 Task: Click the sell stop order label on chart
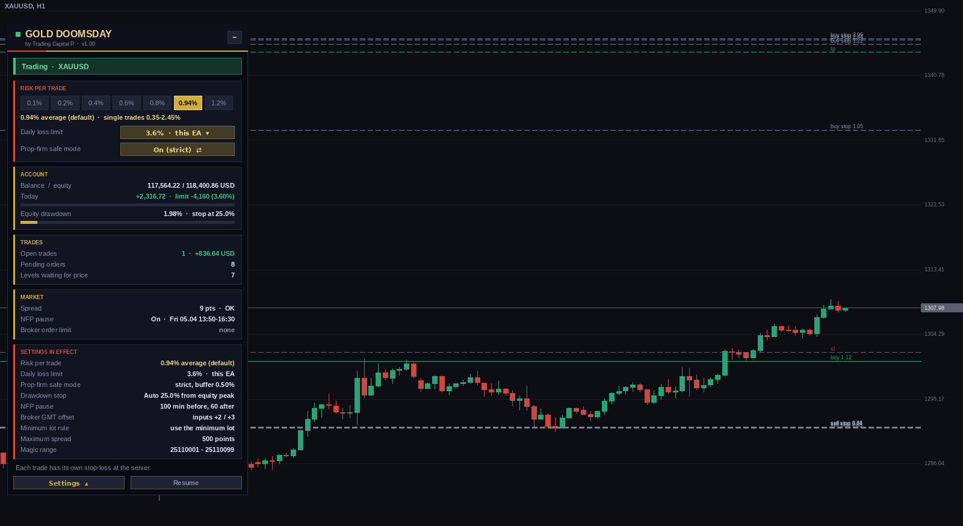pyautogui.click(x=846, y=424)
